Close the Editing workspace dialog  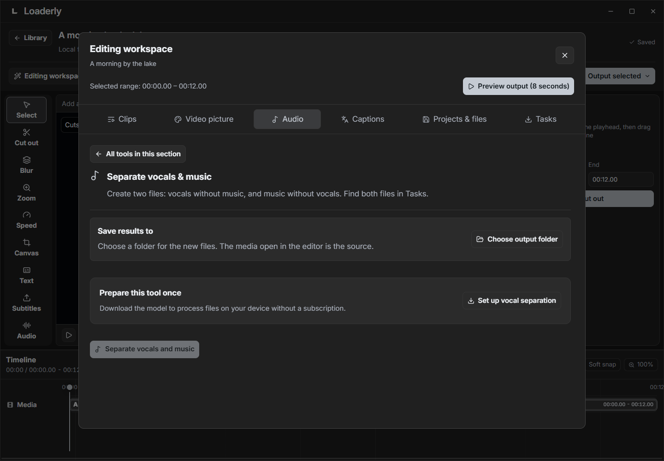click(565, 55)
